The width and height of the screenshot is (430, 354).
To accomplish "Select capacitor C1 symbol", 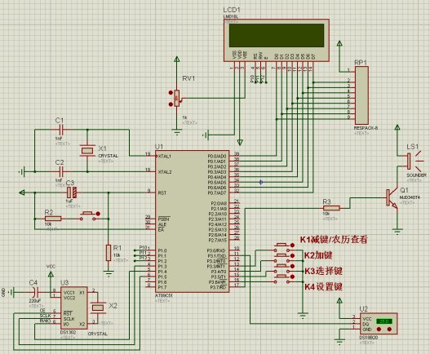I will pyautogui.click(x=61, y=129).
